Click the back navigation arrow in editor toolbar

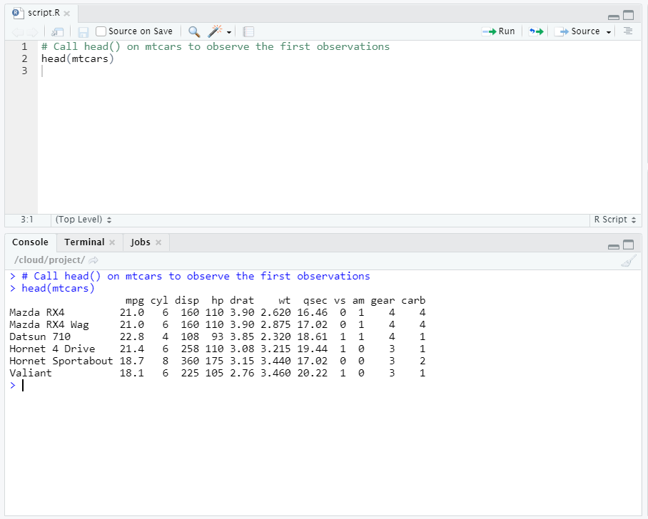(x=17, y=32)
